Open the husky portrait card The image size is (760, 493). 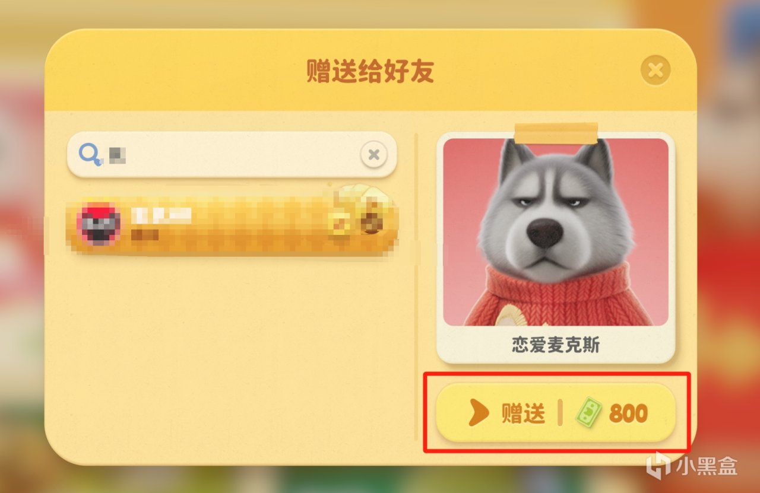point(556,247)
